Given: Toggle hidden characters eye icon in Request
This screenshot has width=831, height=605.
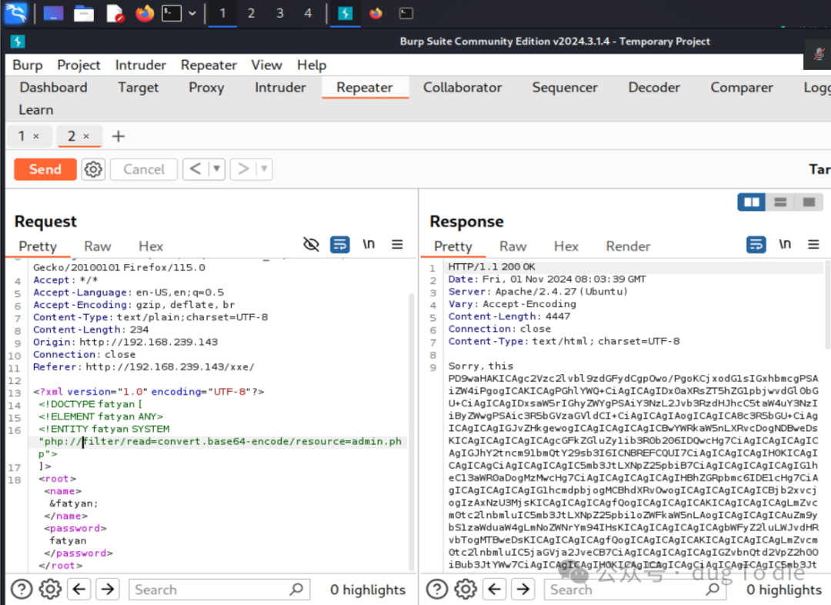Looking at the screenshot, I should point(311,244).
